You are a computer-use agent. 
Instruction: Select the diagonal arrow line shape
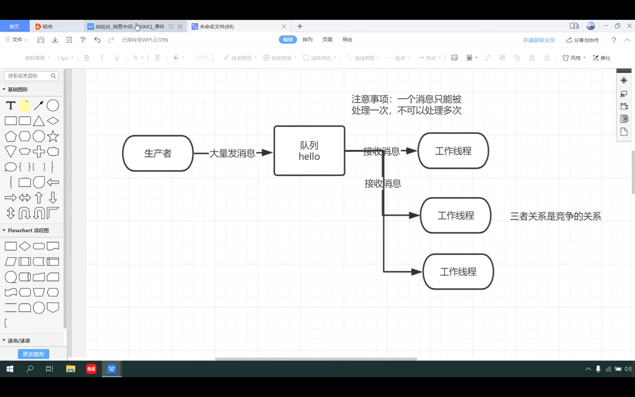39,106
